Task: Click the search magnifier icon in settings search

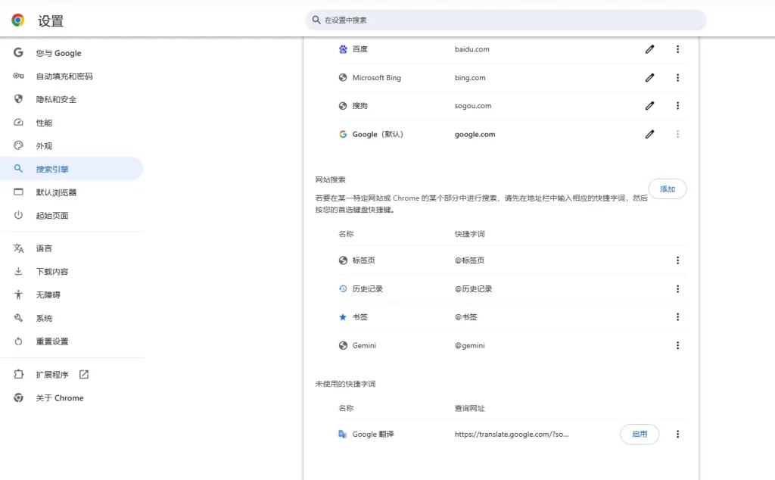Action: pyautogui.click(x=316, y=20)
